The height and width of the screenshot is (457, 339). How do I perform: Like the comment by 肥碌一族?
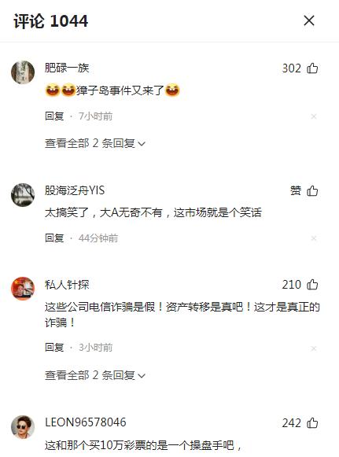click(x=312, y=68)
